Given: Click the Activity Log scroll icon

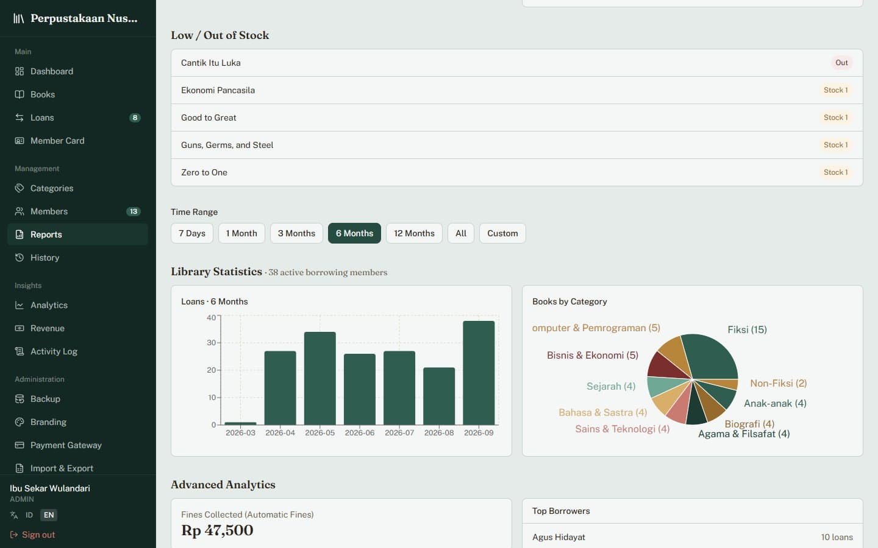Looking at the screenshot, I should point(20,351).
